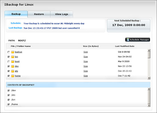
Task: Click the Size (In Bytes) column header
Action: [91, 46]
